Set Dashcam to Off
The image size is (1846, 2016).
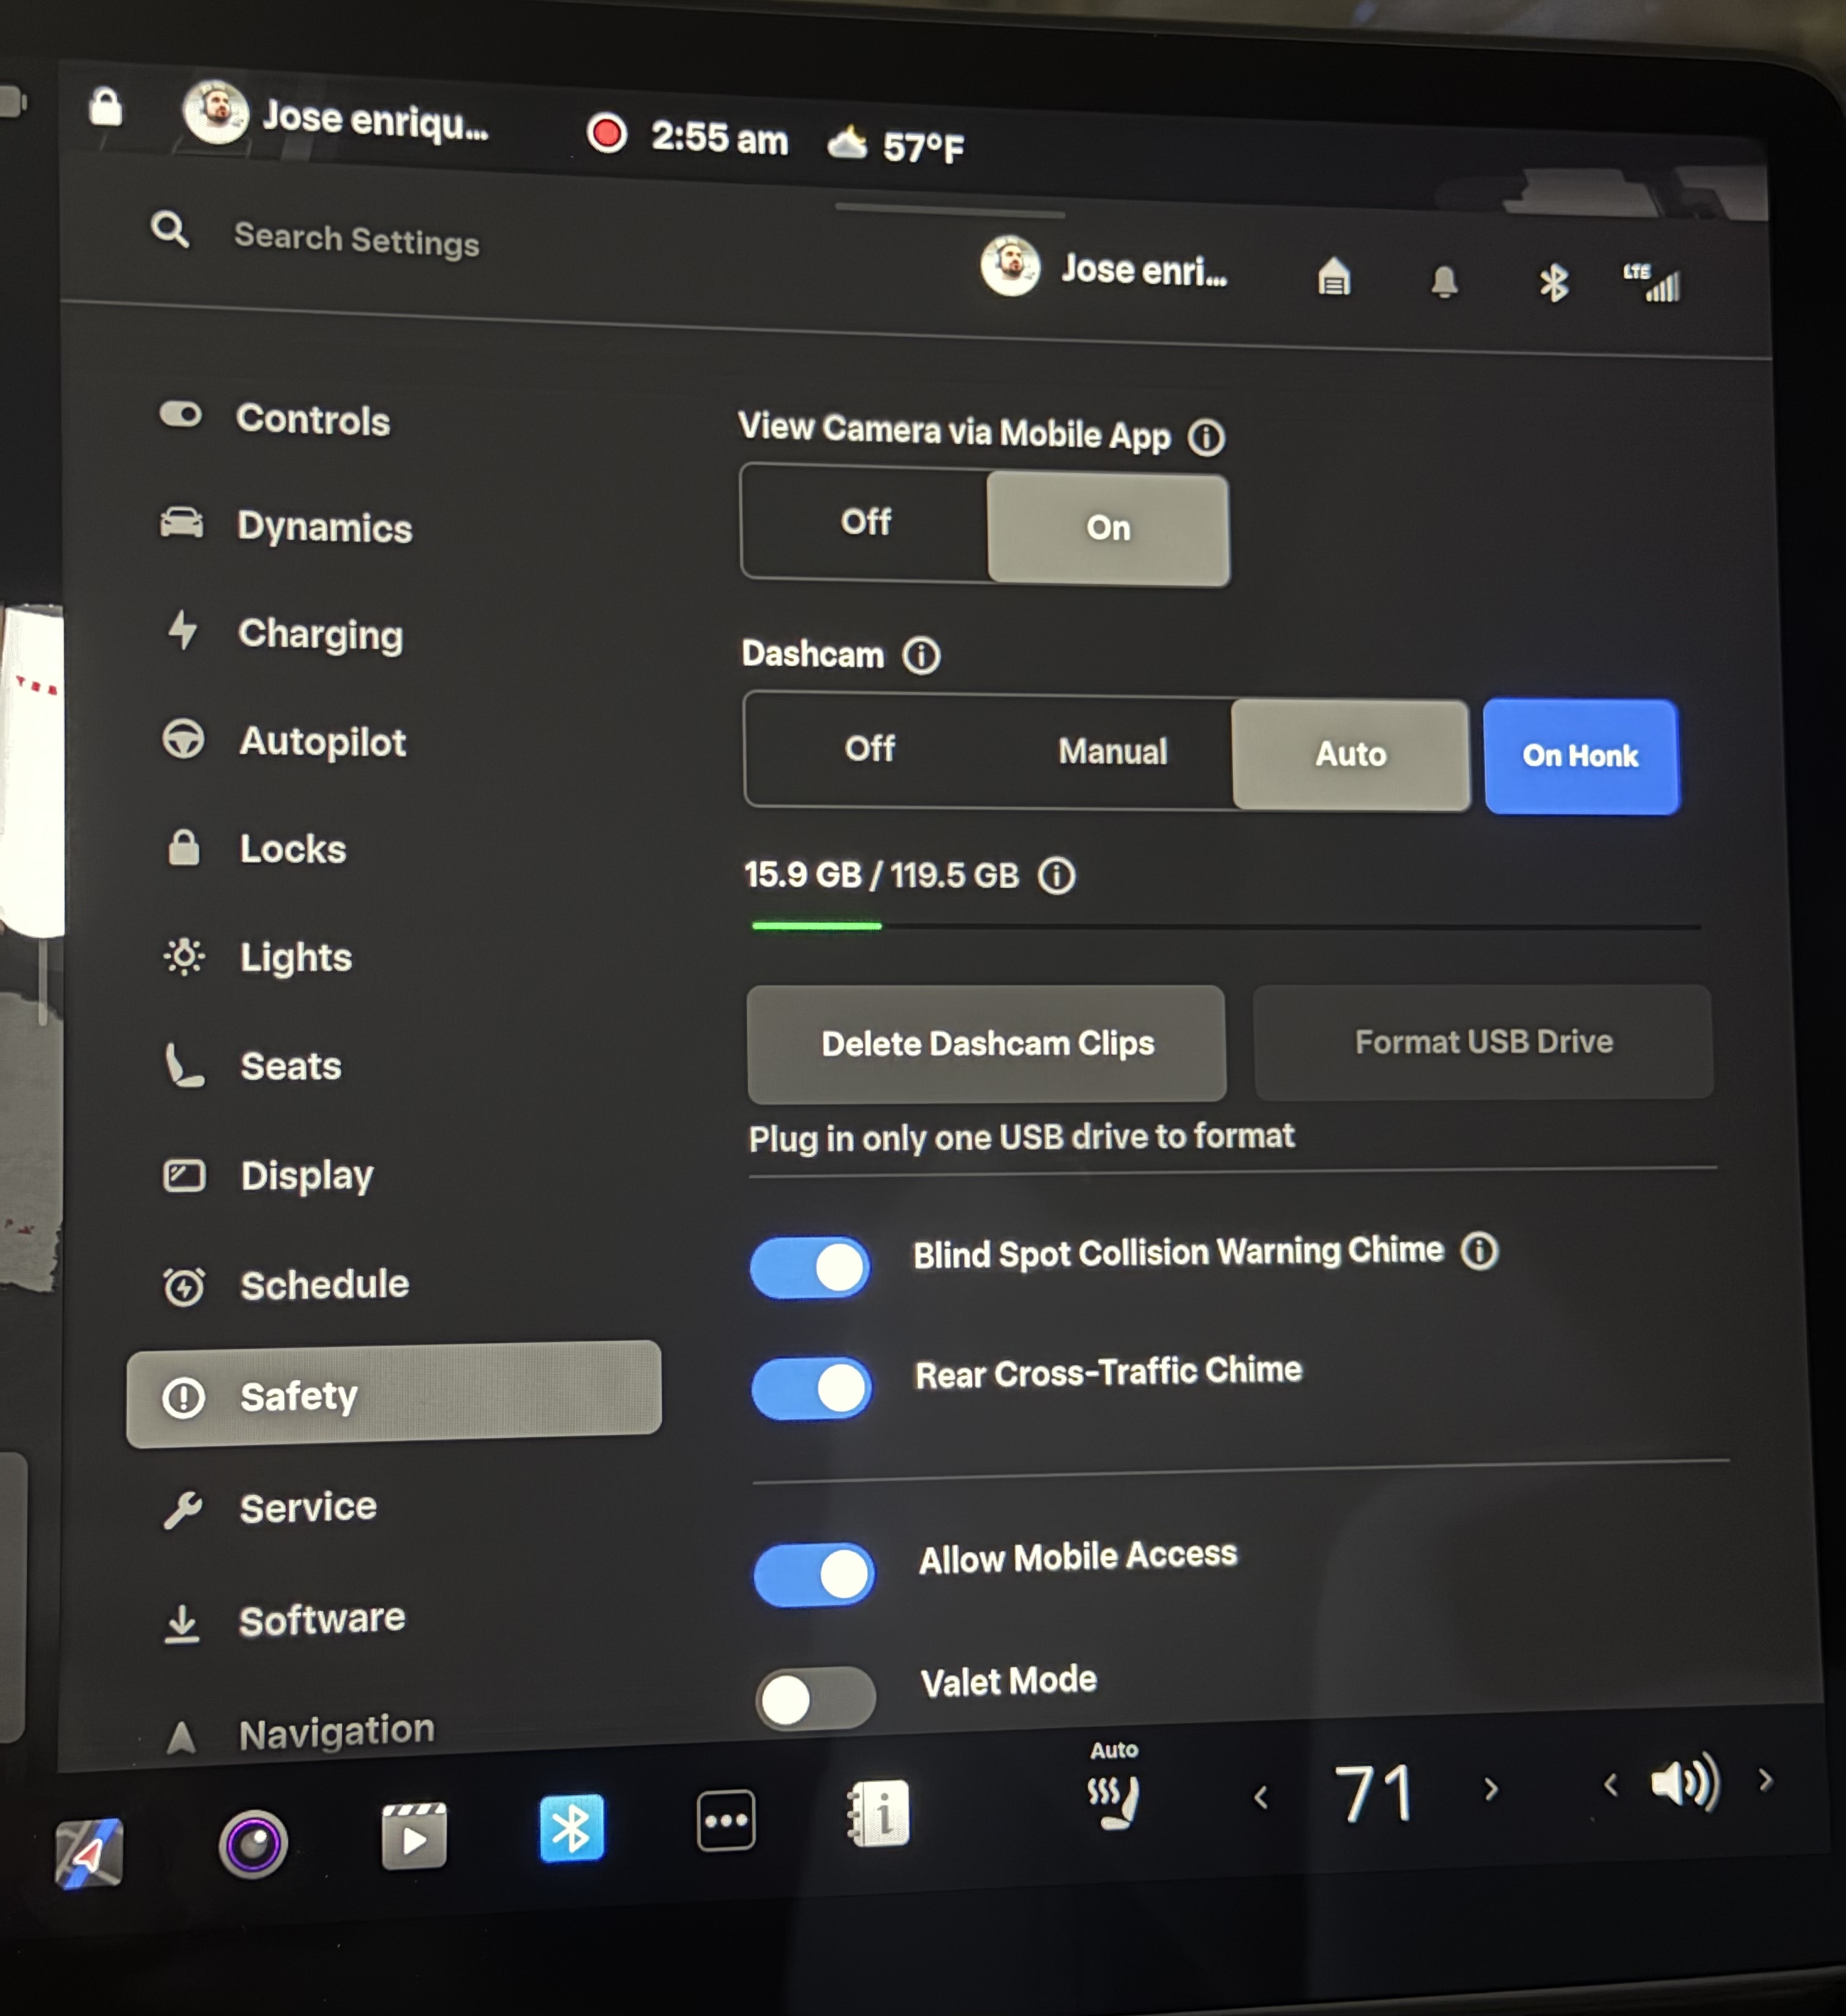[869, 748]
